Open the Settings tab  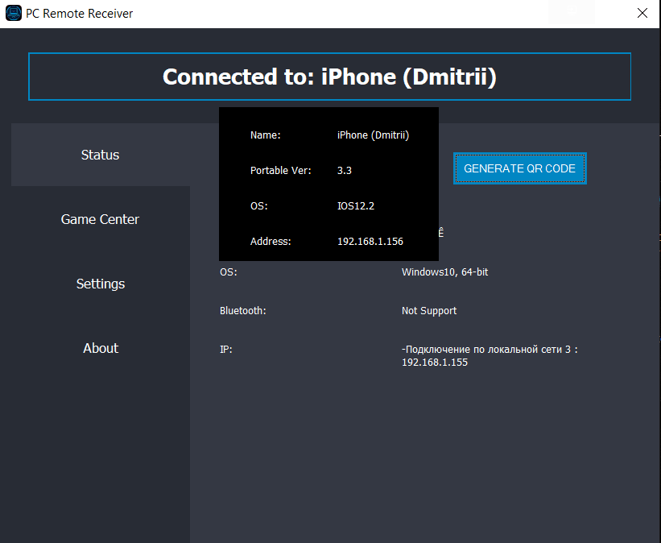click(101, 284)
